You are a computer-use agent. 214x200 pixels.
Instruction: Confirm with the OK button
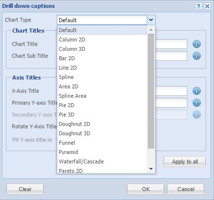tap(146, 189)
